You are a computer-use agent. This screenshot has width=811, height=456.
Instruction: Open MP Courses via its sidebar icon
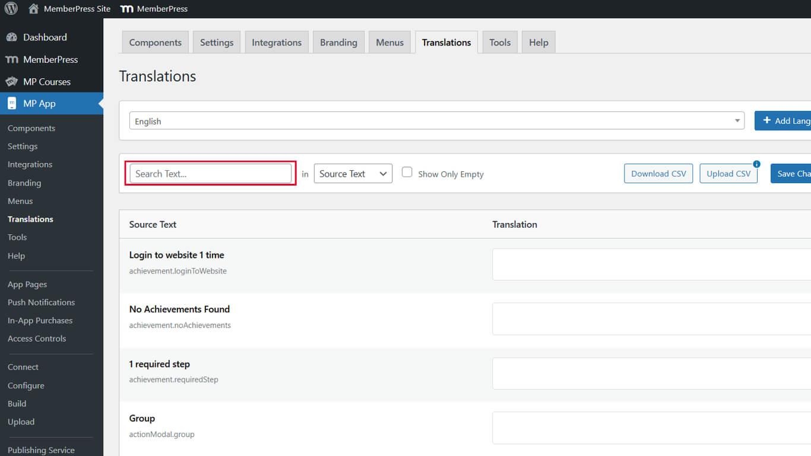coord(12,81)
